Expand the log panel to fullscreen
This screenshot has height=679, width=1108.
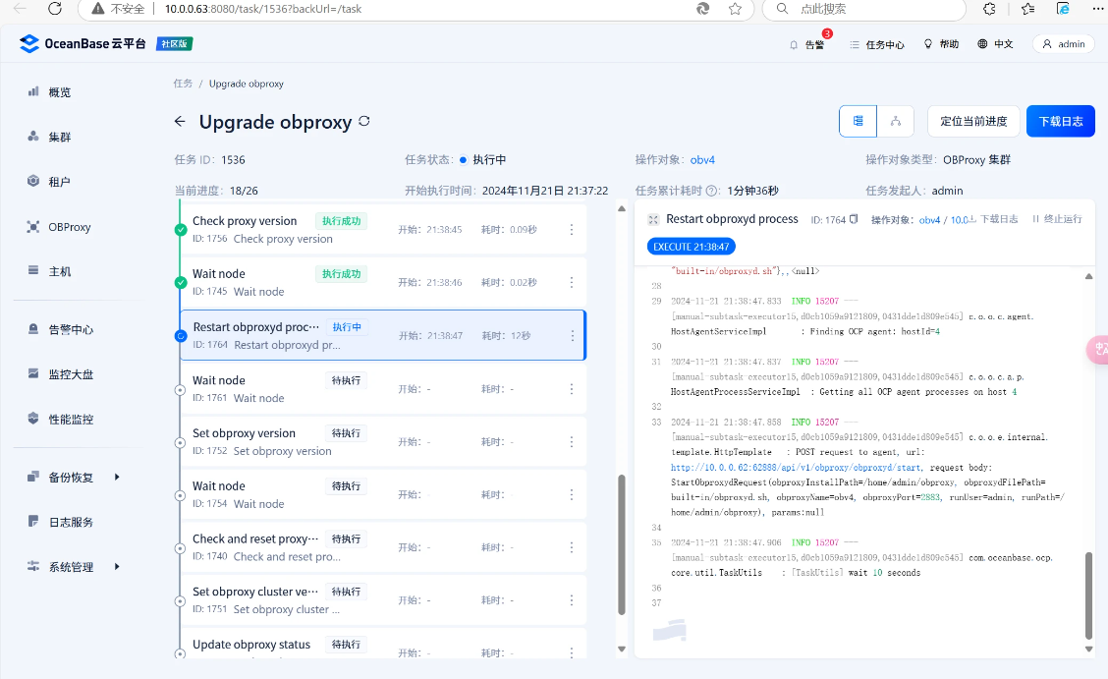coord(653,219)
